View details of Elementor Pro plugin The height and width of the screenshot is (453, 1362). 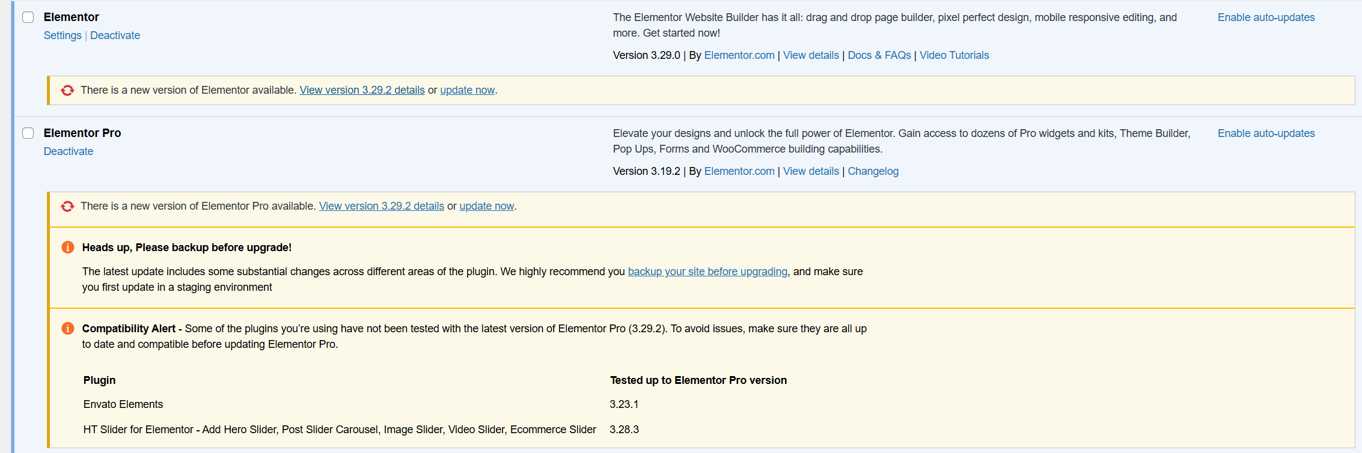tap(811, 171)
